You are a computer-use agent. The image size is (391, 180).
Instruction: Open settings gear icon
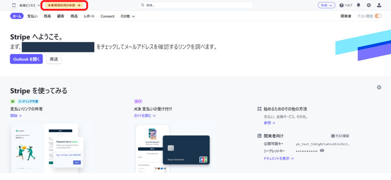click(x=369, y=5)
